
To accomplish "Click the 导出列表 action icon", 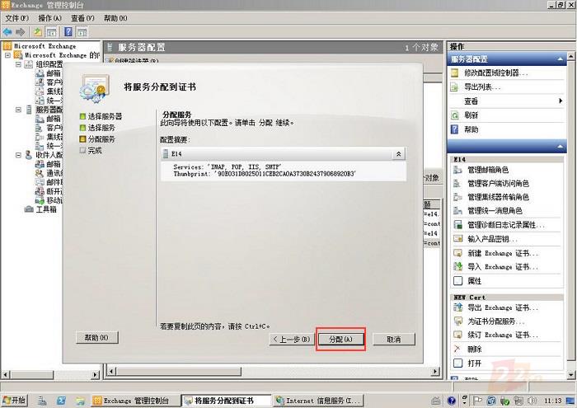I will (x=455, y=87).
